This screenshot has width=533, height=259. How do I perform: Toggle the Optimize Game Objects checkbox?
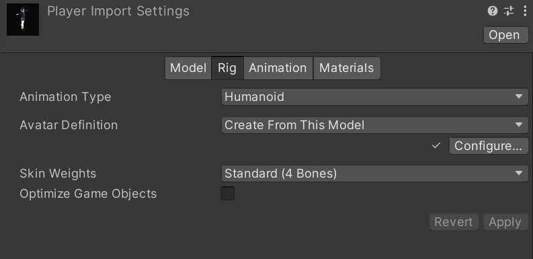(227, 193)
